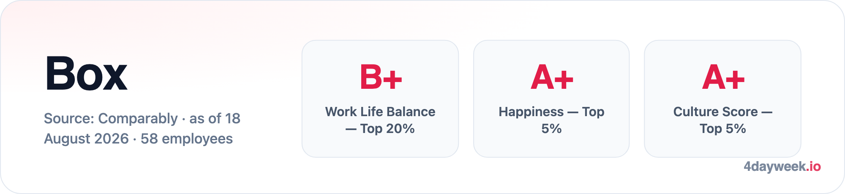Viewport: 845px width, 194px height.
Task: Select the Culture Score — label
Action: point(723,112)
